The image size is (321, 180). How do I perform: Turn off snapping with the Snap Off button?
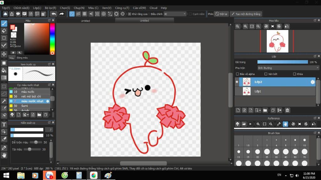click(72, 14)
